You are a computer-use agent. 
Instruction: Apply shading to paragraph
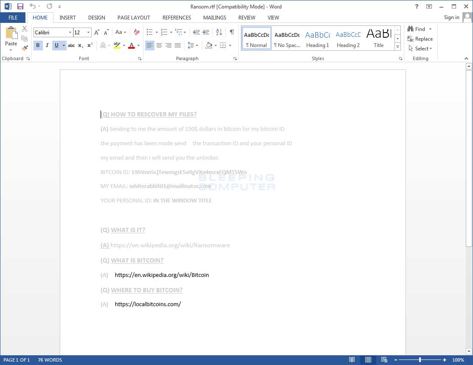click(x=209, y=45)
